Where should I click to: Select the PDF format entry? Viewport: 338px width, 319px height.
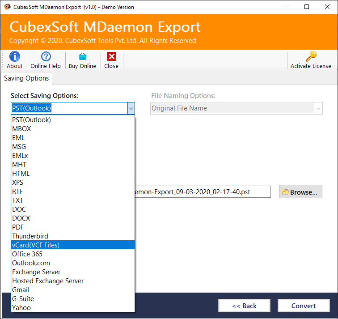[18, 227]
